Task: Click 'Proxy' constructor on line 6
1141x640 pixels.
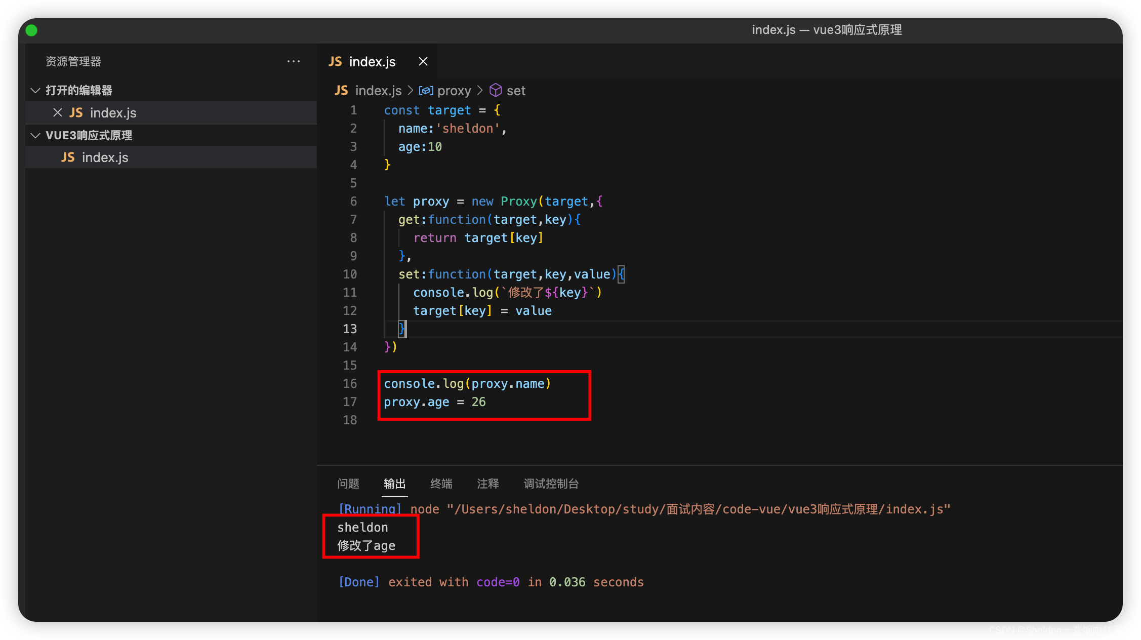Action: 519,202
